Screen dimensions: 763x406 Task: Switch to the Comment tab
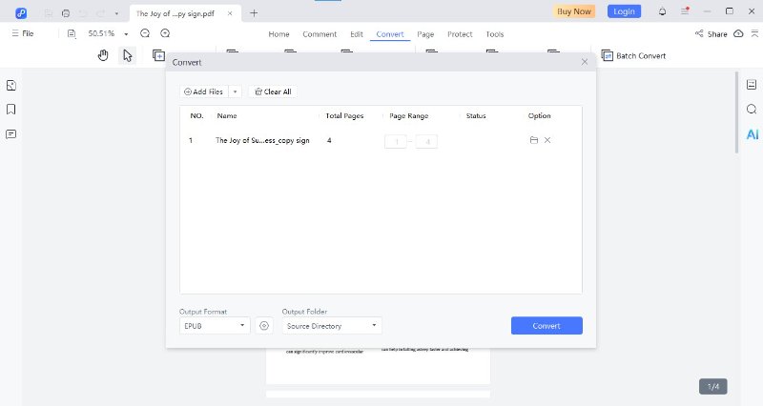pyautogui.click(x=320, y=34)
